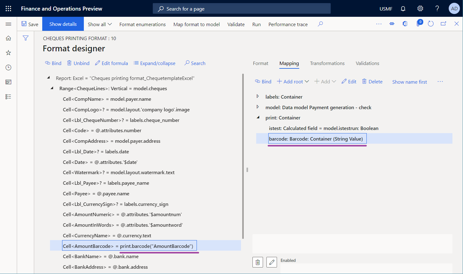Open Map format to model
Viewport: 463px width, 274px height.
coord(197,24)
